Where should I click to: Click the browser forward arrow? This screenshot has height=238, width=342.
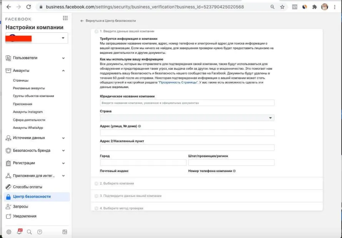click(18, 7)
